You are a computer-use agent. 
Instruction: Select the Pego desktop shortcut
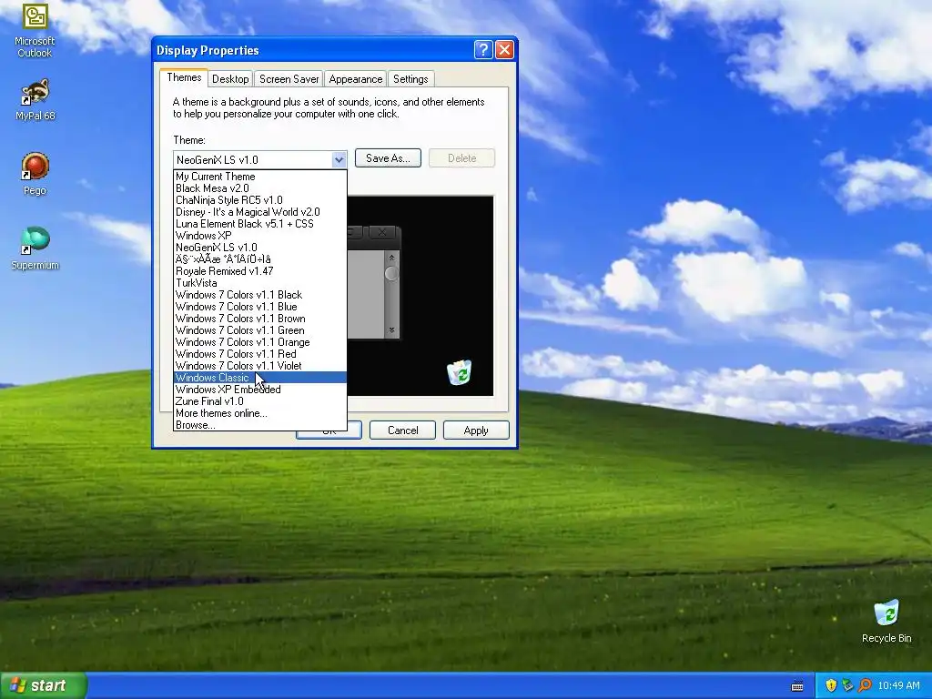pyautogui.click(x=35, y=174)
